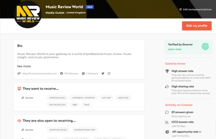Select the AFROBEAT / AFROPOP genre tag
The height and width of the screenshot is (139, 216).
[83, 98]
